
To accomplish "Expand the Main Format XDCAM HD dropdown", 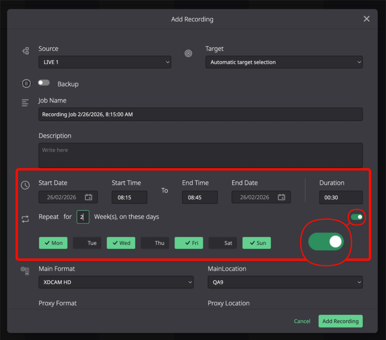I will pyautogui.click(x=116, y=282).
